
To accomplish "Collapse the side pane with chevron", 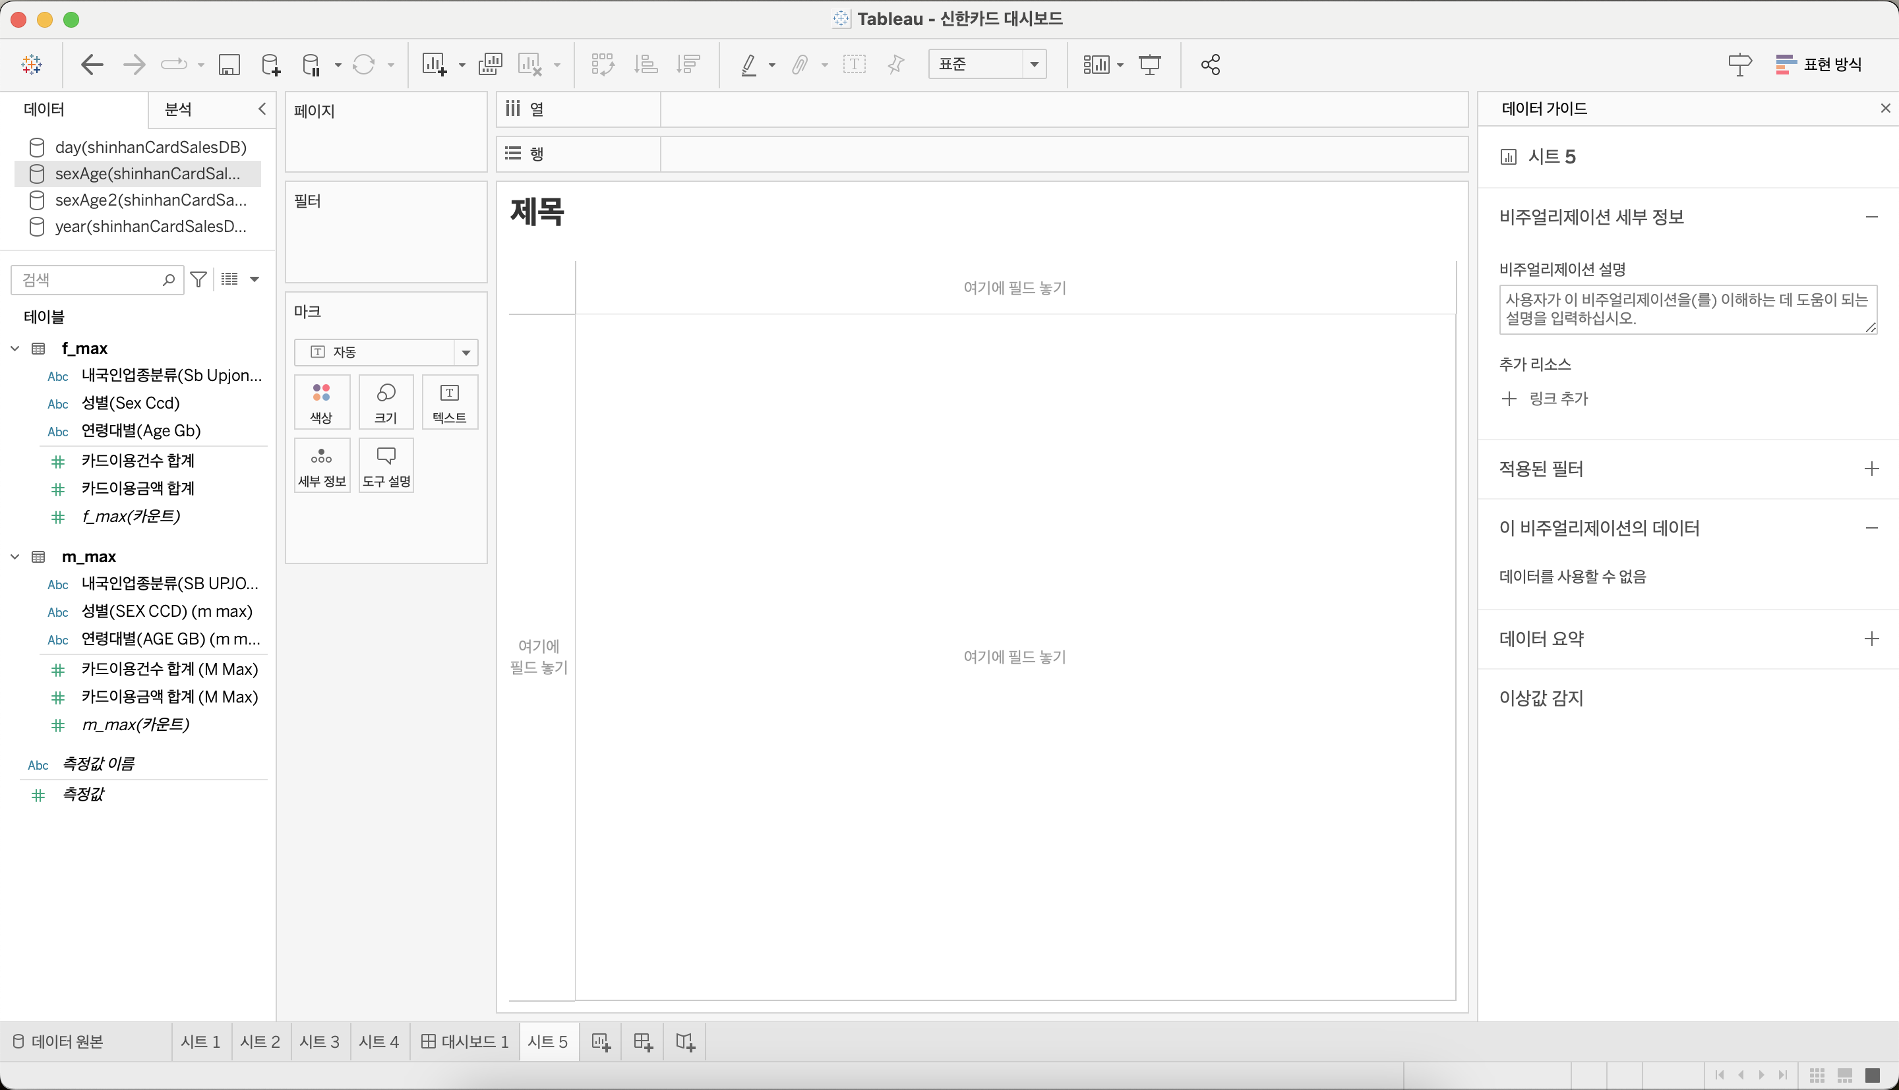I will point(262,109).
